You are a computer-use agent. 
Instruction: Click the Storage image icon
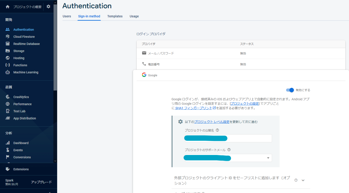coord(8,51)
